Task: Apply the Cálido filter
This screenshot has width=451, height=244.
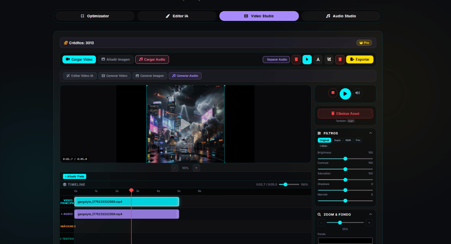Action: click(323, 146)
